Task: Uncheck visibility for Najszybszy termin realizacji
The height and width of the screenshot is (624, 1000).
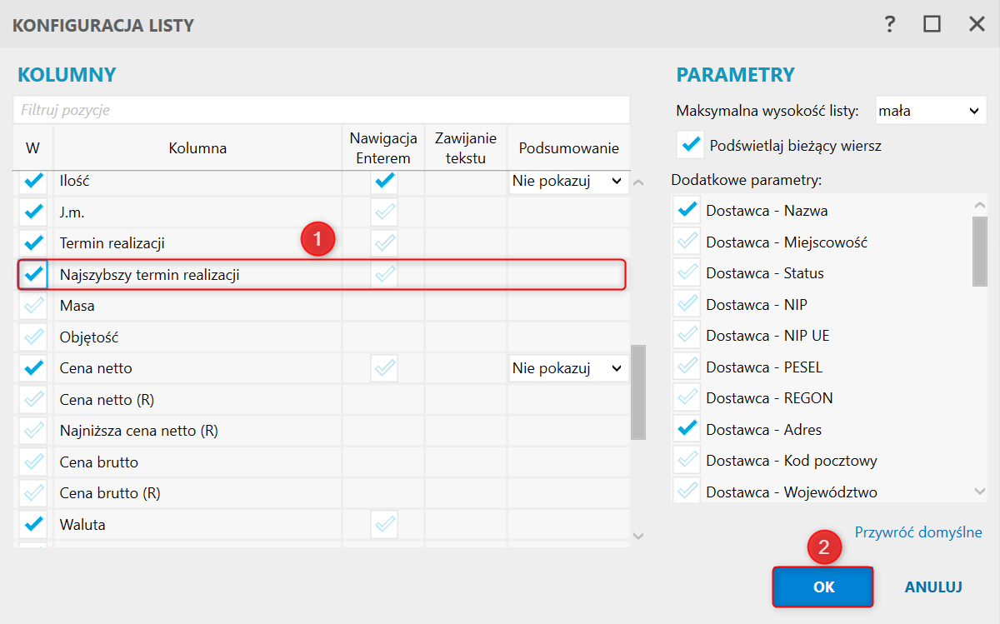Action: tap(33, 274)
